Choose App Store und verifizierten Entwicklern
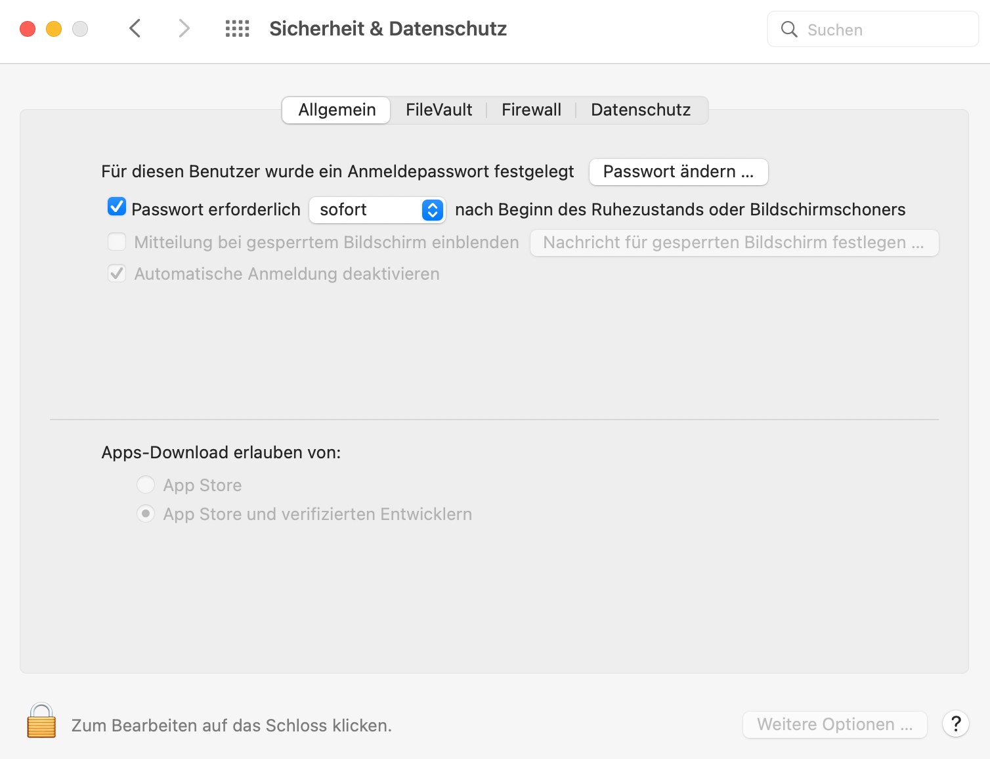 (x=146, y=513)
